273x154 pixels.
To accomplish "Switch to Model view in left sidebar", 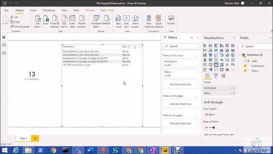I will 4,53.
